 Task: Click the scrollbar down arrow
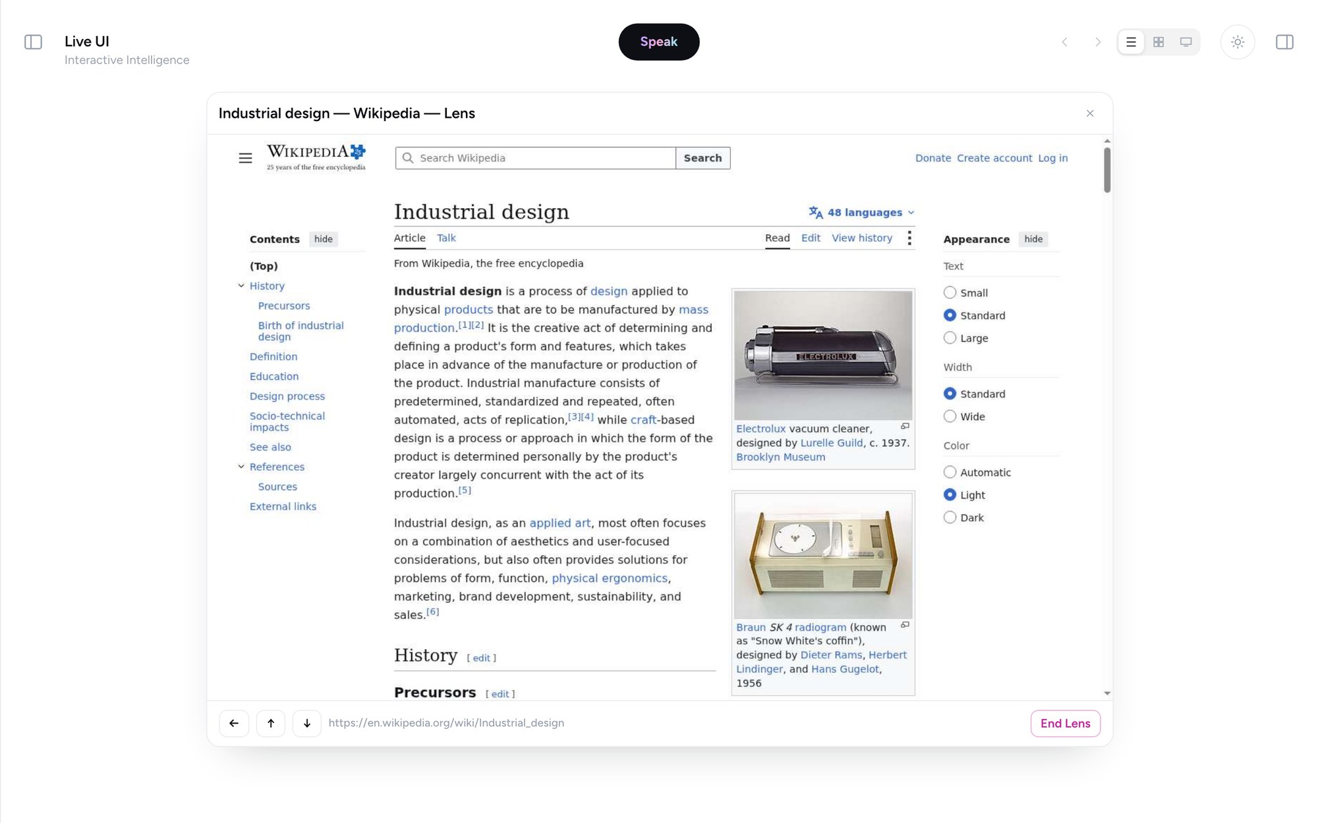1107,693
